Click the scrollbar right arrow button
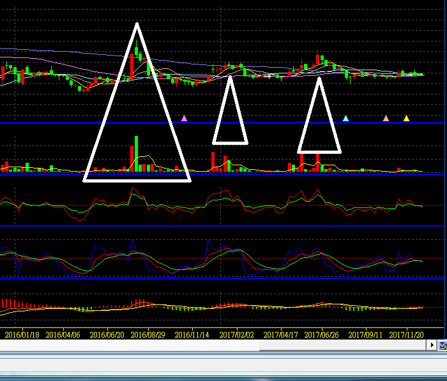Viewport: 447px width, 381px height. pyautogui.click(x=432, y=345)
